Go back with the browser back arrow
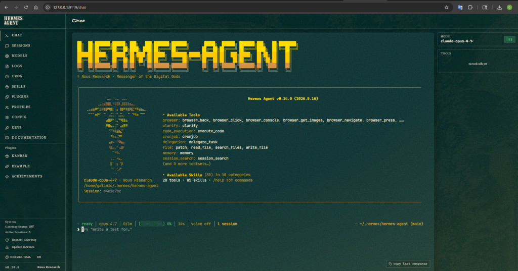 pos(6,7)
